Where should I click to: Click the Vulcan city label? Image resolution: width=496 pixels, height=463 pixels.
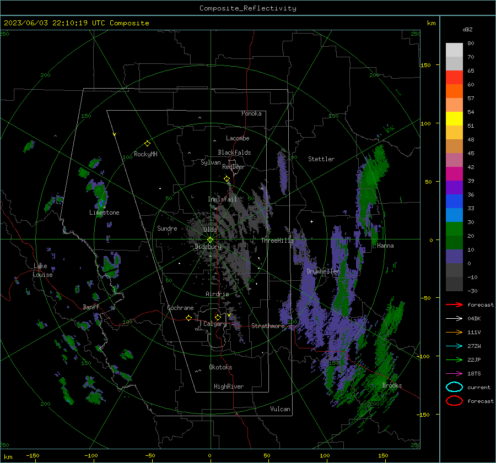280,409
